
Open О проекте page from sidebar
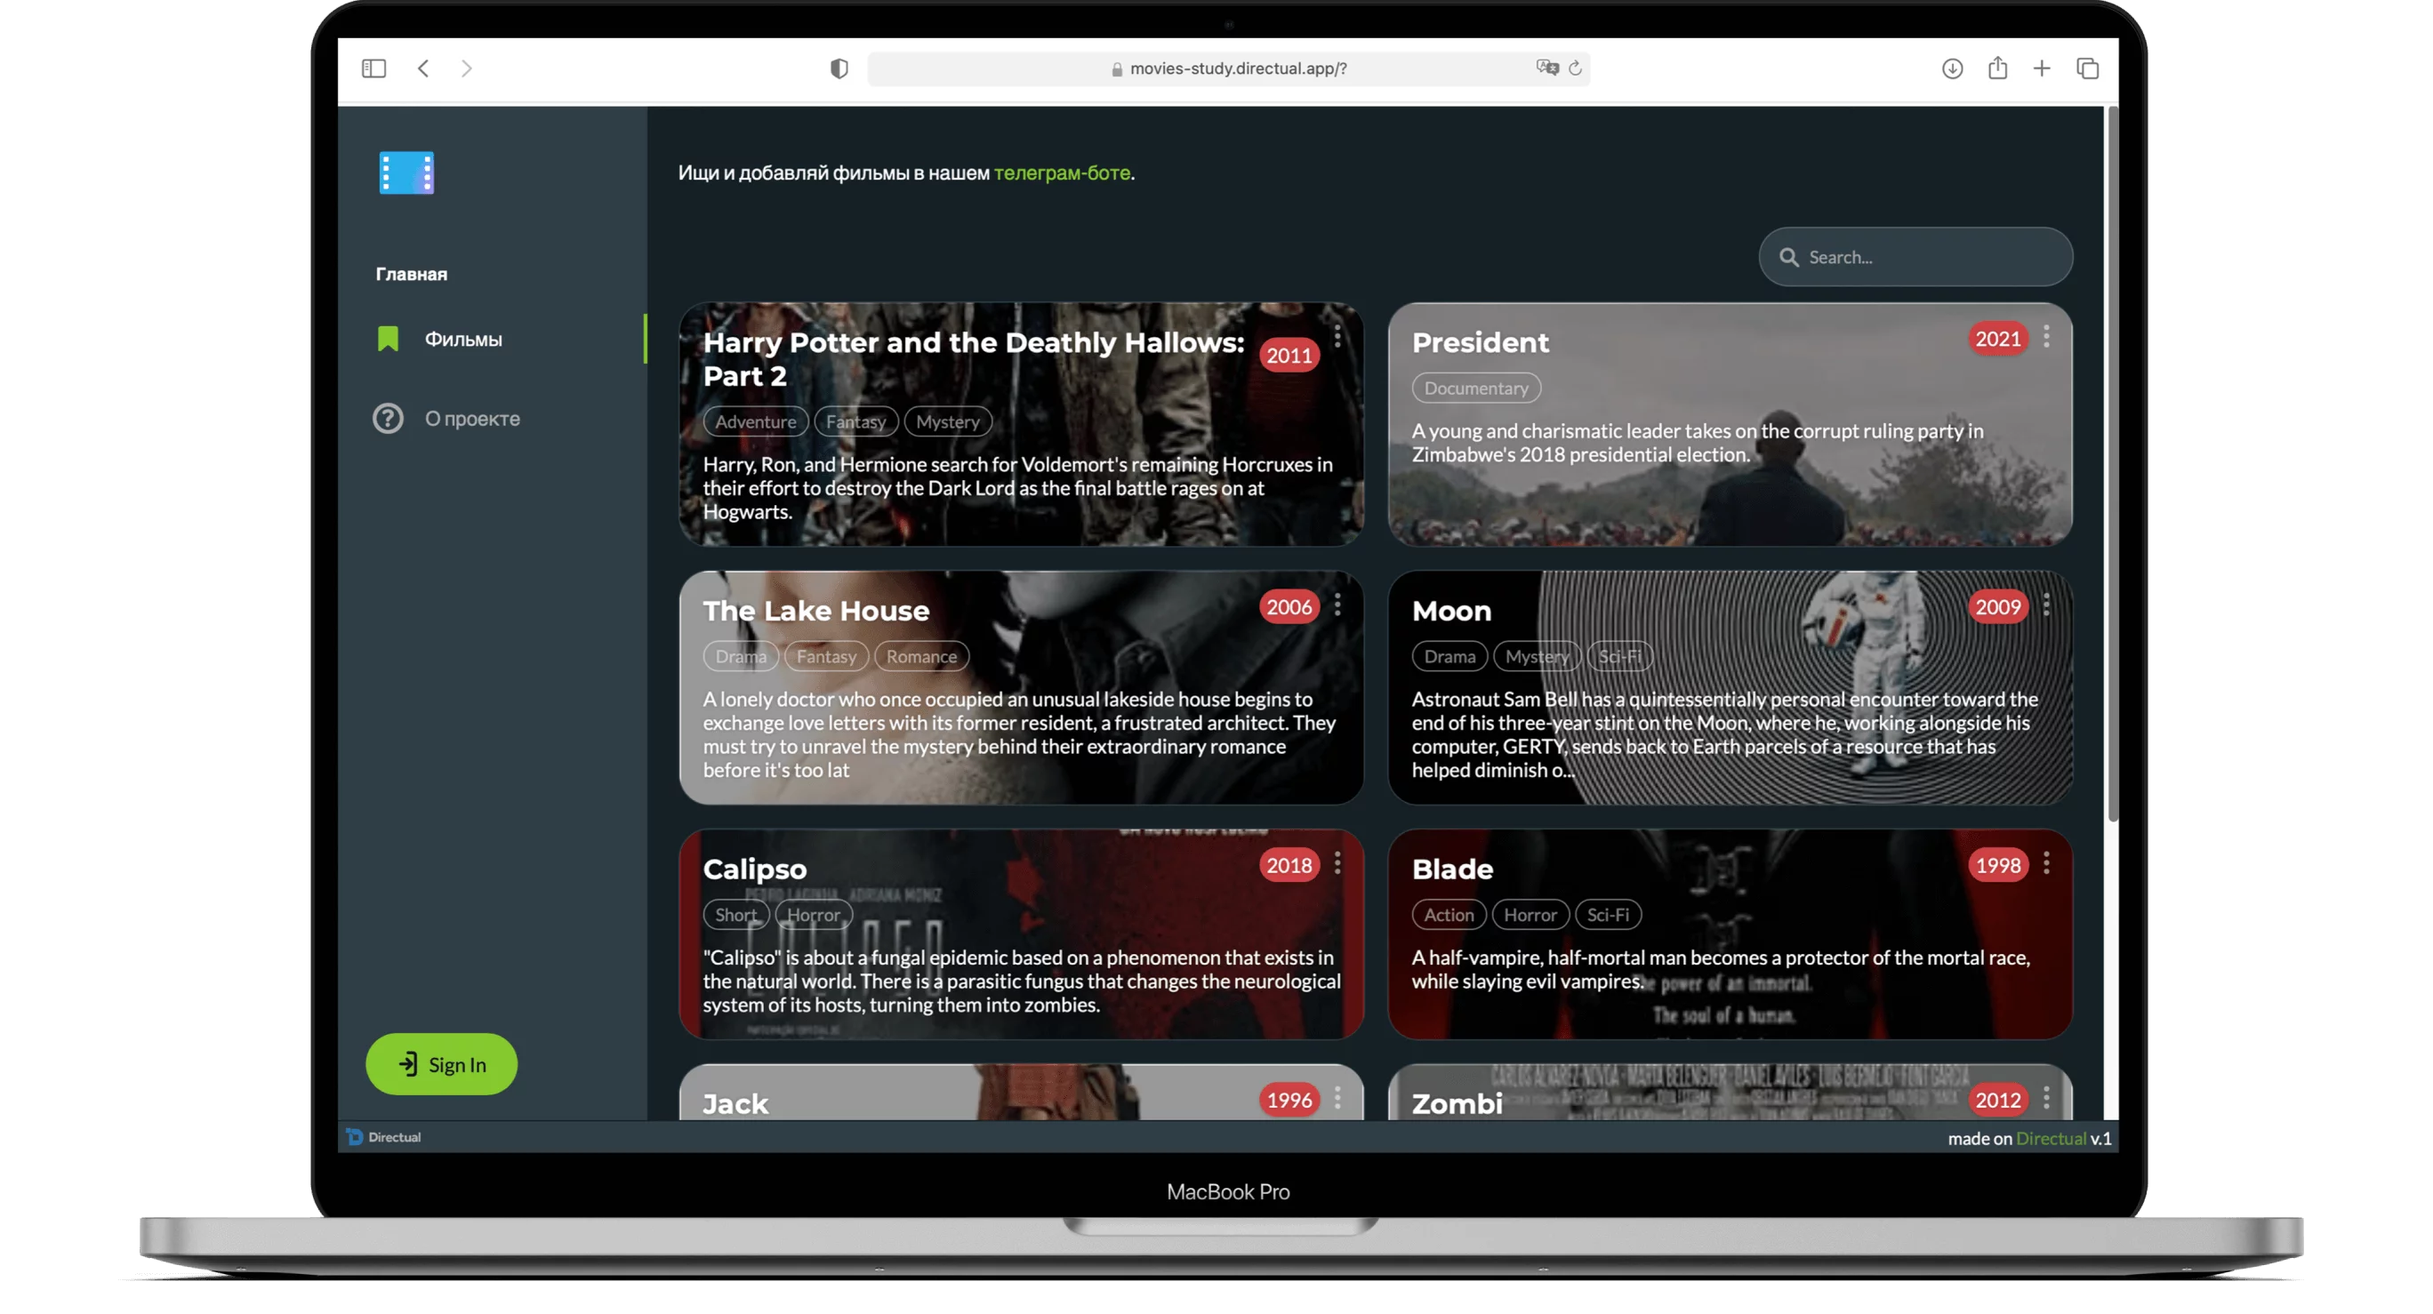pos(470,418)
